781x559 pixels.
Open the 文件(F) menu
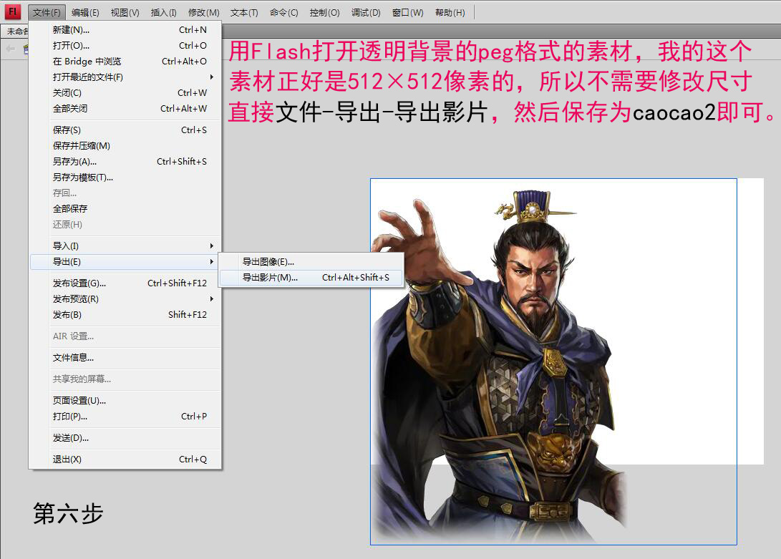tap(47, 12)
